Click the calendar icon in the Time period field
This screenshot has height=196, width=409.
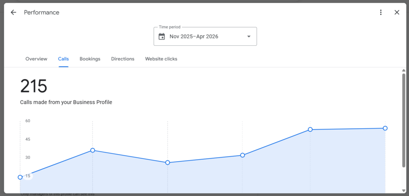162,36
